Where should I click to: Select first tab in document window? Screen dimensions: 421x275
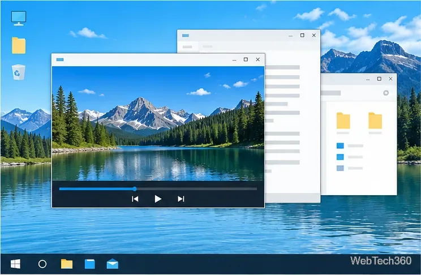tap(187, 47)
